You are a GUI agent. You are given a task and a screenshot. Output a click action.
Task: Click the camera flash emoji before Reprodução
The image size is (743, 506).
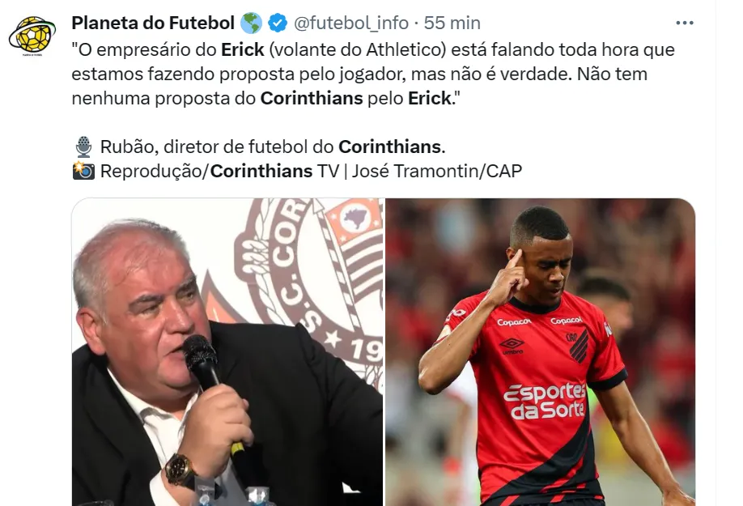tap(84, 171)
